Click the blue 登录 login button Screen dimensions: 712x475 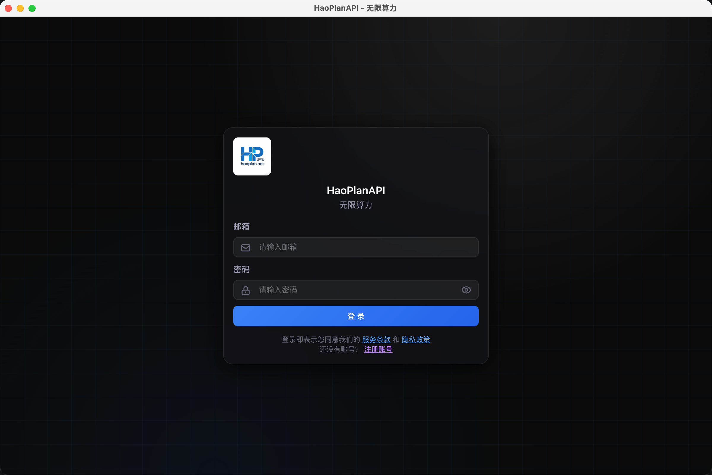coord(356,316)
